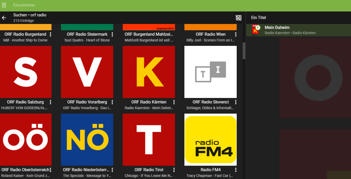The width and height of the screenshot is (351, 179).
Task: Open options menu for Radio FM4
Action: (x=236, y=170)
